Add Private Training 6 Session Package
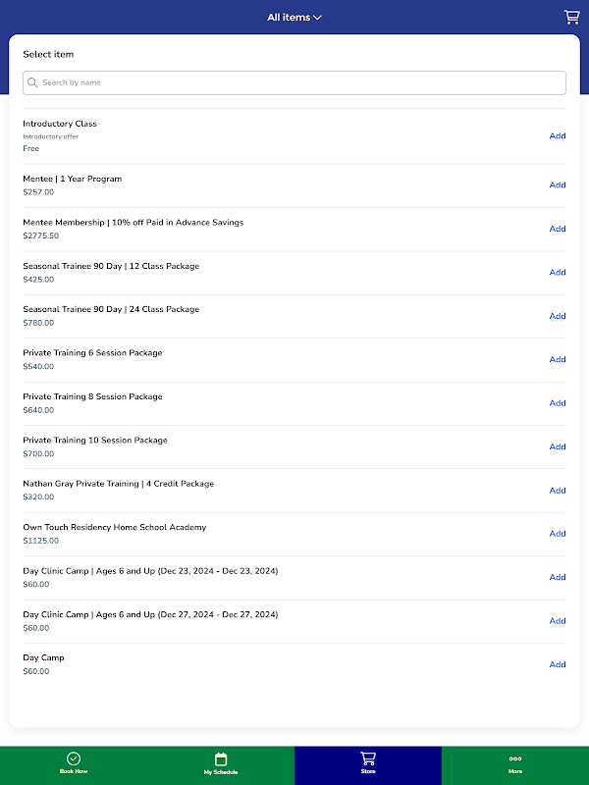The width and height of the screenshot is (589, 785). [x=557, y=359]
